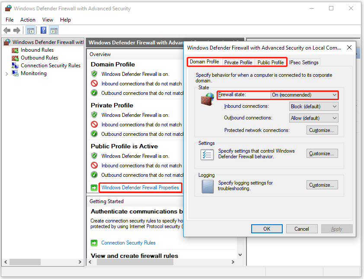The height and width of the screenshot is (279, 364).
Task: Select Outbound Rules in the tree
Action: tap(39, 58)
